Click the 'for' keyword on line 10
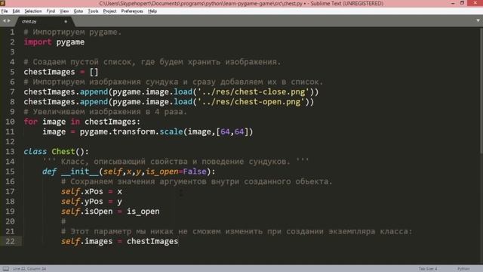This screenshot has width=483, height=272. click(x=30, y=122)
